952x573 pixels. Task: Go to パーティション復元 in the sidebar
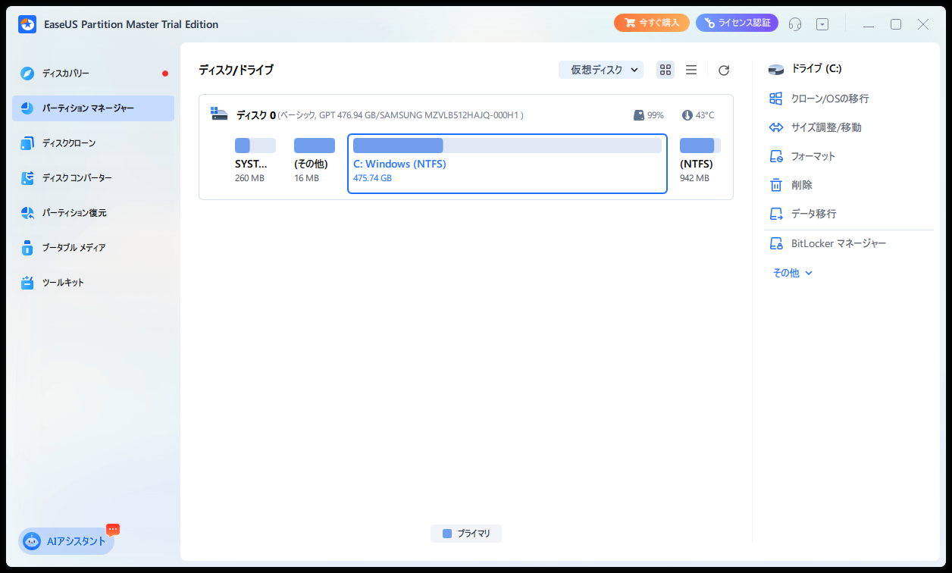click(x=93, y=213)
